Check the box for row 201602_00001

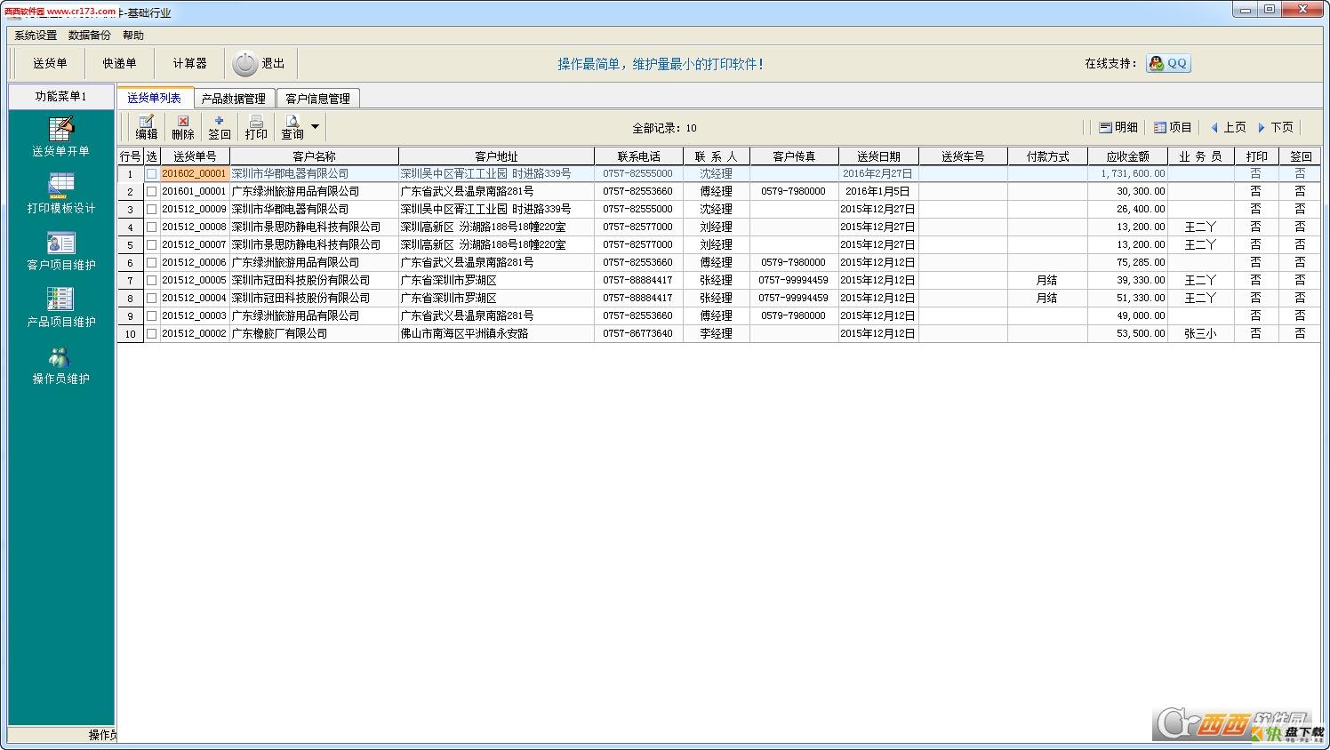click(x=151, y=174)
